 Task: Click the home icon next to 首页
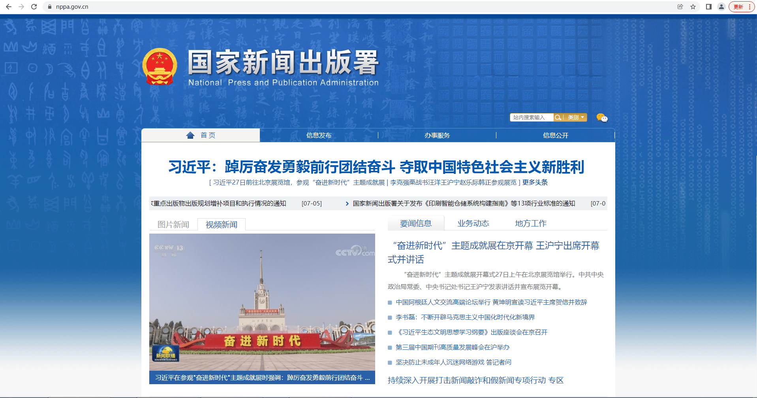click(x=191, y=135)
